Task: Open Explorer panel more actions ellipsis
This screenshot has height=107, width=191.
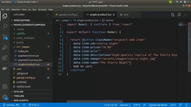Action: [x=47, y=15]
